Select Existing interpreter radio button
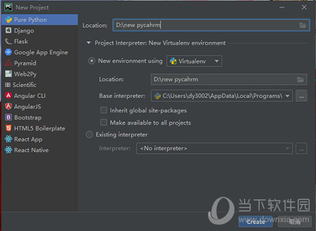This screenshot has height=231, width=316. coord(89,134)
